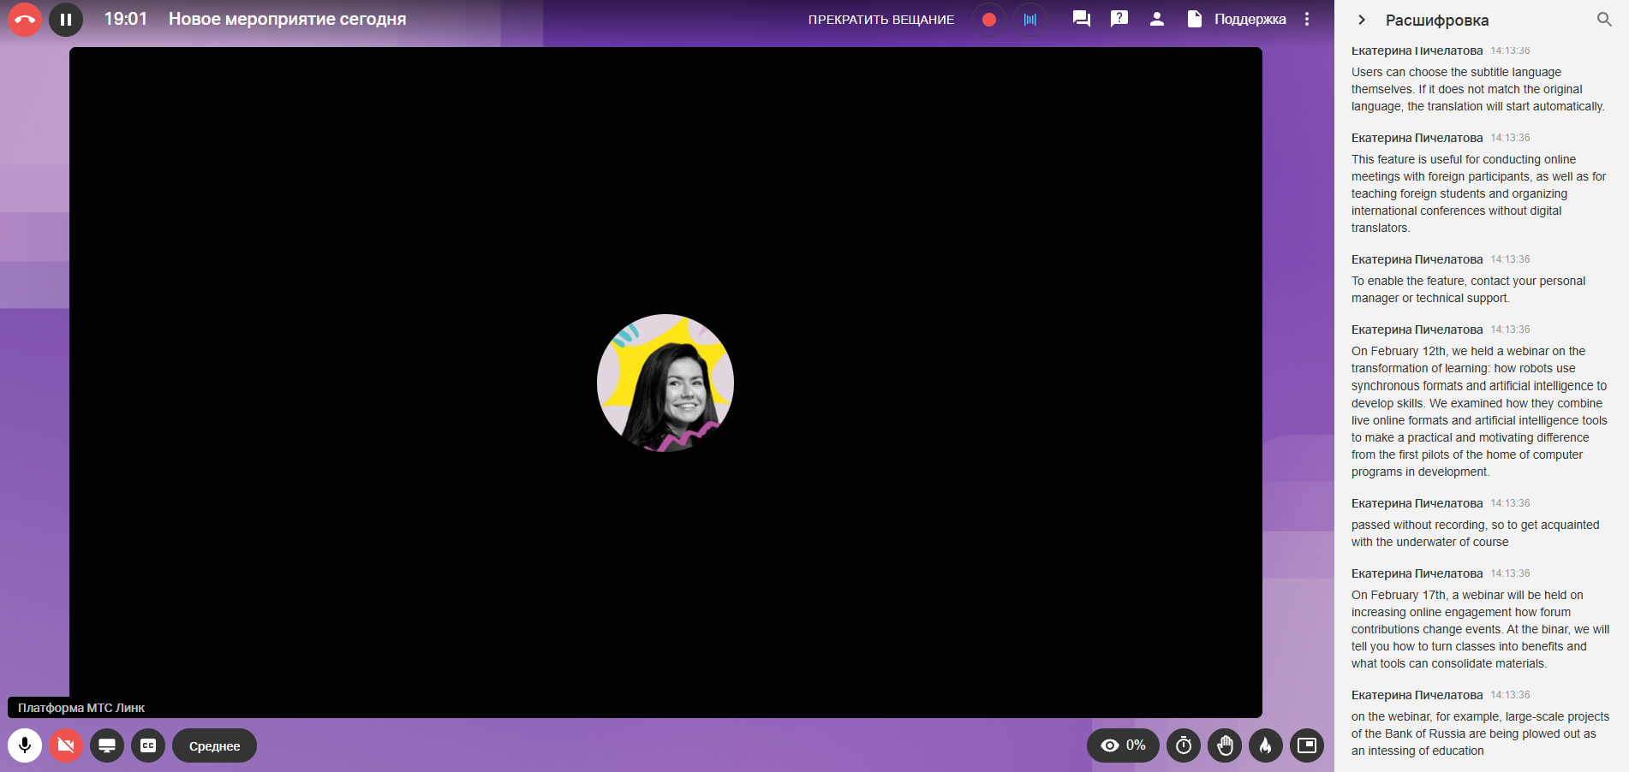Open the Поддержка support link
1629x772 pixels.
1250,20
